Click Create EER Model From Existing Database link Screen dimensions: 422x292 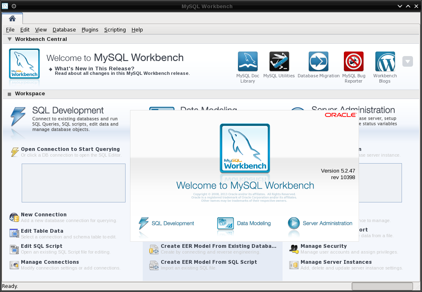pyautogui.click(x=218, y=246)
